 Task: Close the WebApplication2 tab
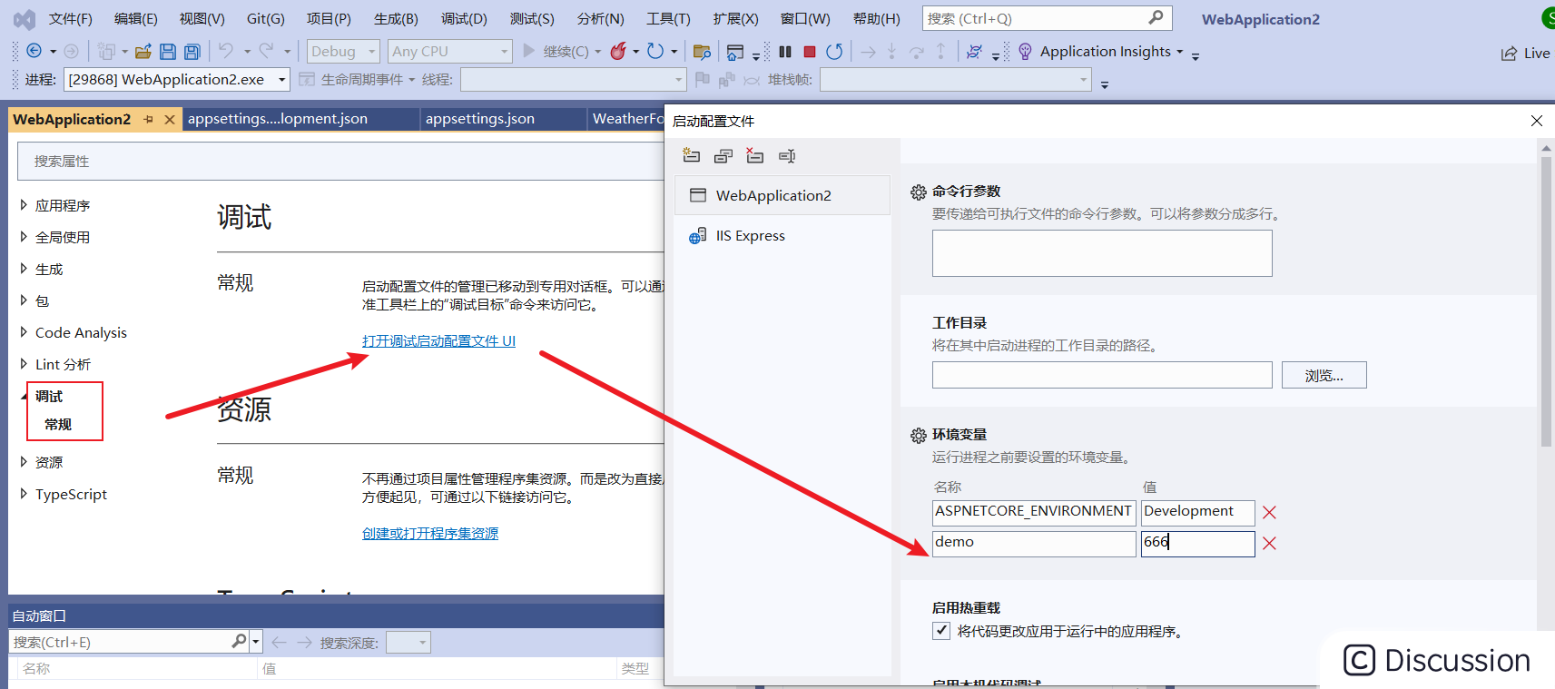tap(170, 119)
